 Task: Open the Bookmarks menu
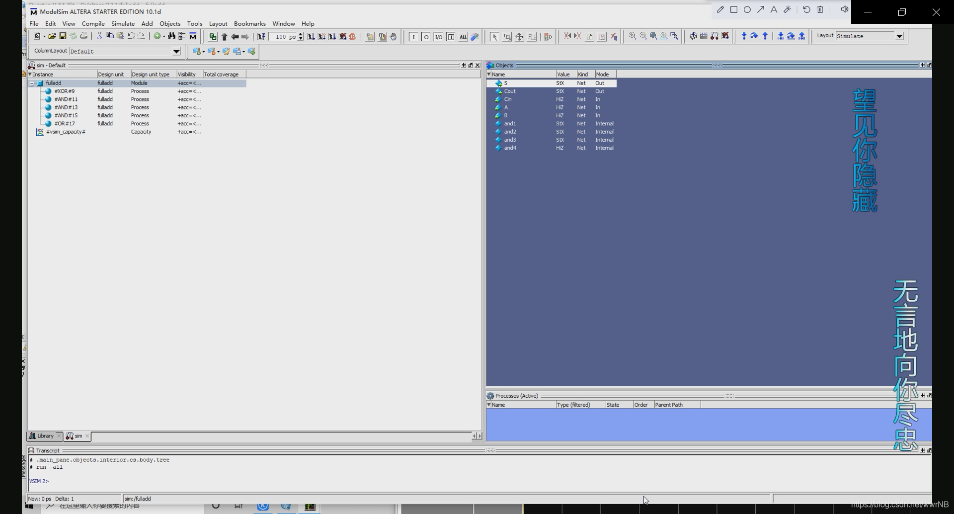click(249, 23)
